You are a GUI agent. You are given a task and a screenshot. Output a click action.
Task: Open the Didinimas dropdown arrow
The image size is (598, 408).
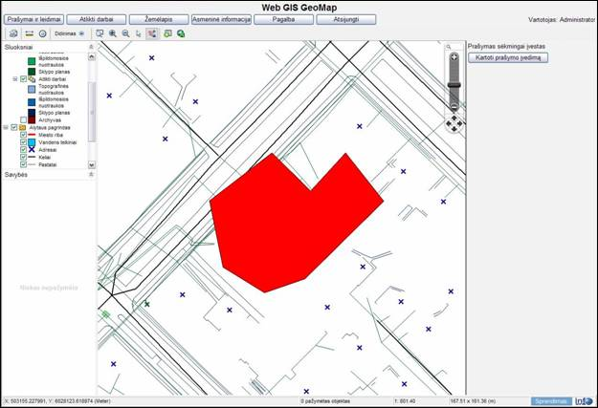(x=81, y=33)
